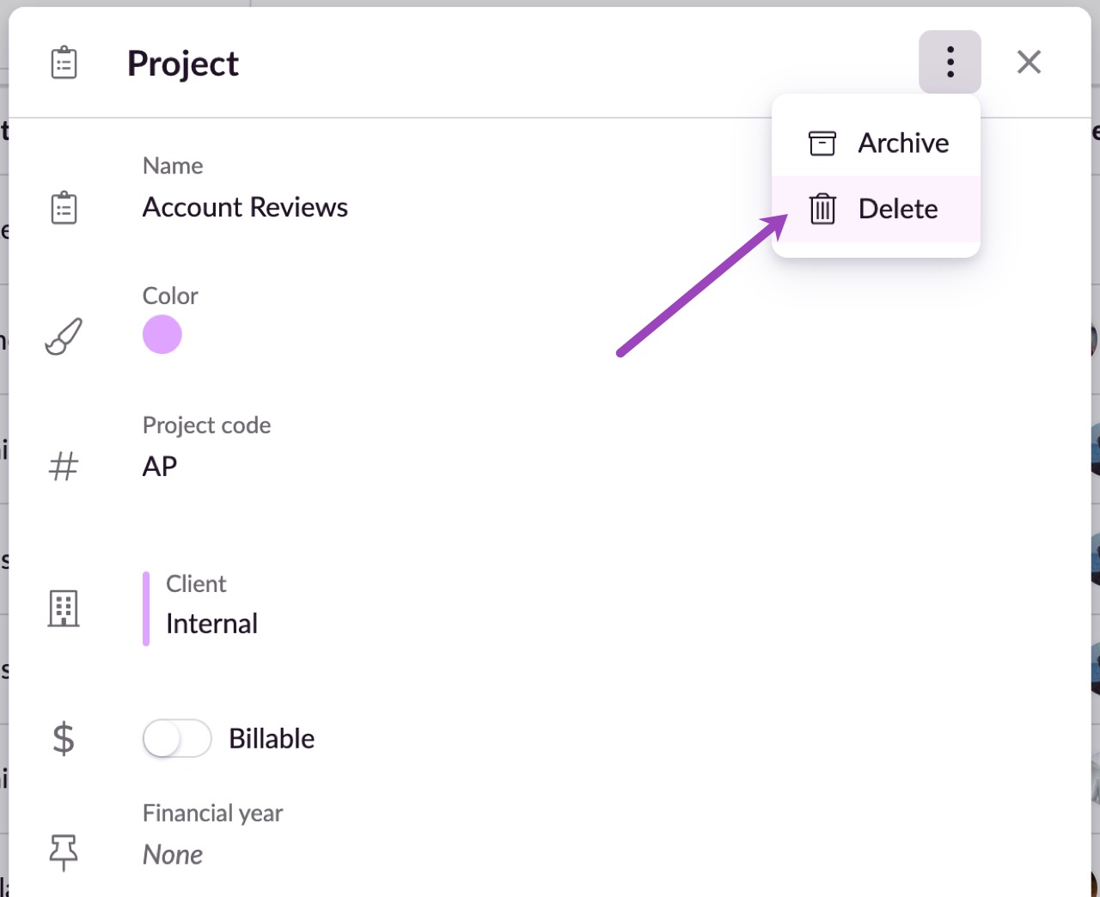Click the hash icon beside Project code
Viewport: 1100px width, 897px height.
pos(64,467)
